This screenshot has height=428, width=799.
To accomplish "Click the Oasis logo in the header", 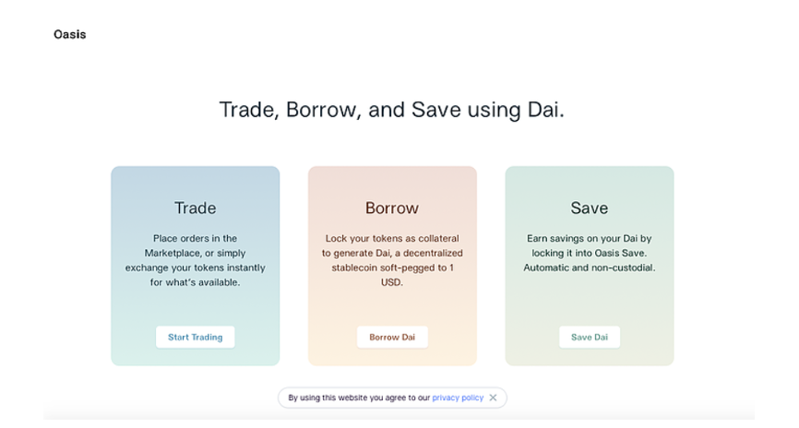I will (x=70, y=34).
